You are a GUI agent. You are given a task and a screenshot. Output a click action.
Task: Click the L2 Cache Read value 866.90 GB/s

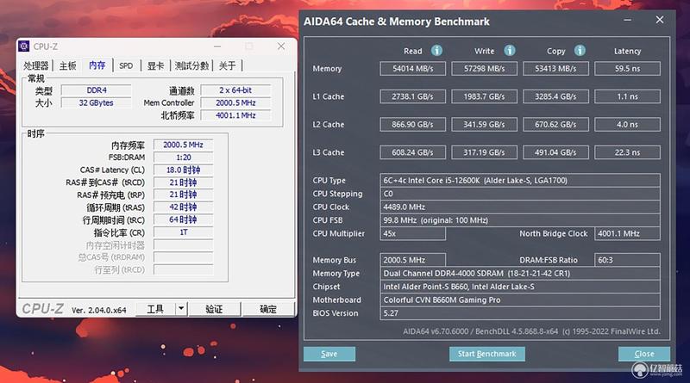click(x=413, y=124)
